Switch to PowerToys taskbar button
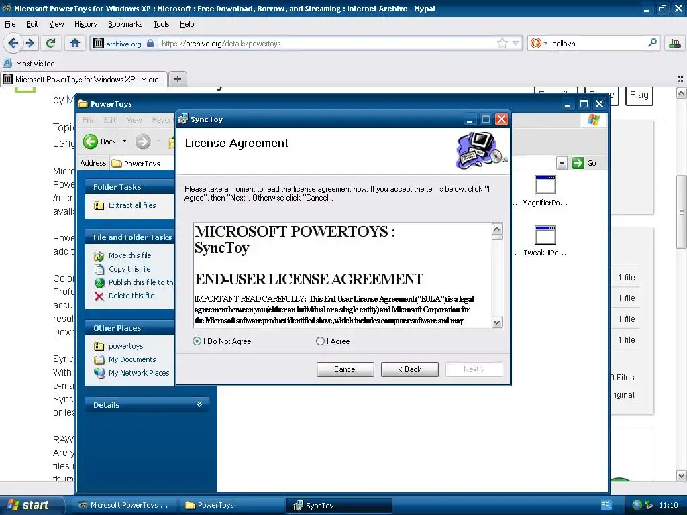The height and width of the screenshot is (515, 687). [x=231, y=505]
